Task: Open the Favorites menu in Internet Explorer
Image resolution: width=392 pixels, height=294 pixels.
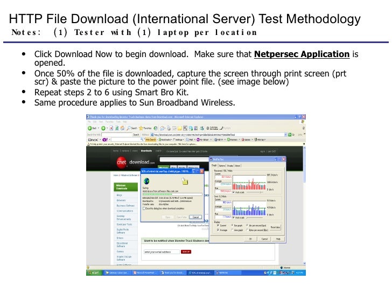Action: tap(109, 122)
